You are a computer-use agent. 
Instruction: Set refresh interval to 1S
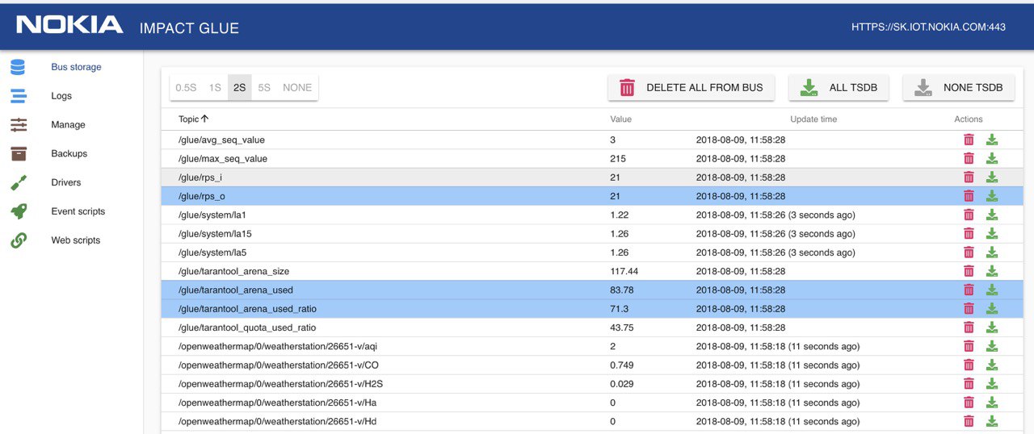click(x=215, y=87)
